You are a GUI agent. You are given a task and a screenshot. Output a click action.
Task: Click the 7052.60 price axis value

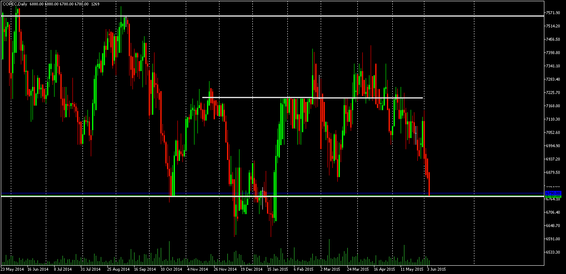pyautogui.click(x=554, y=133)
